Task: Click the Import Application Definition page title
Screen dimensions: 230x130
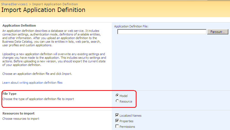Action: 43,10
